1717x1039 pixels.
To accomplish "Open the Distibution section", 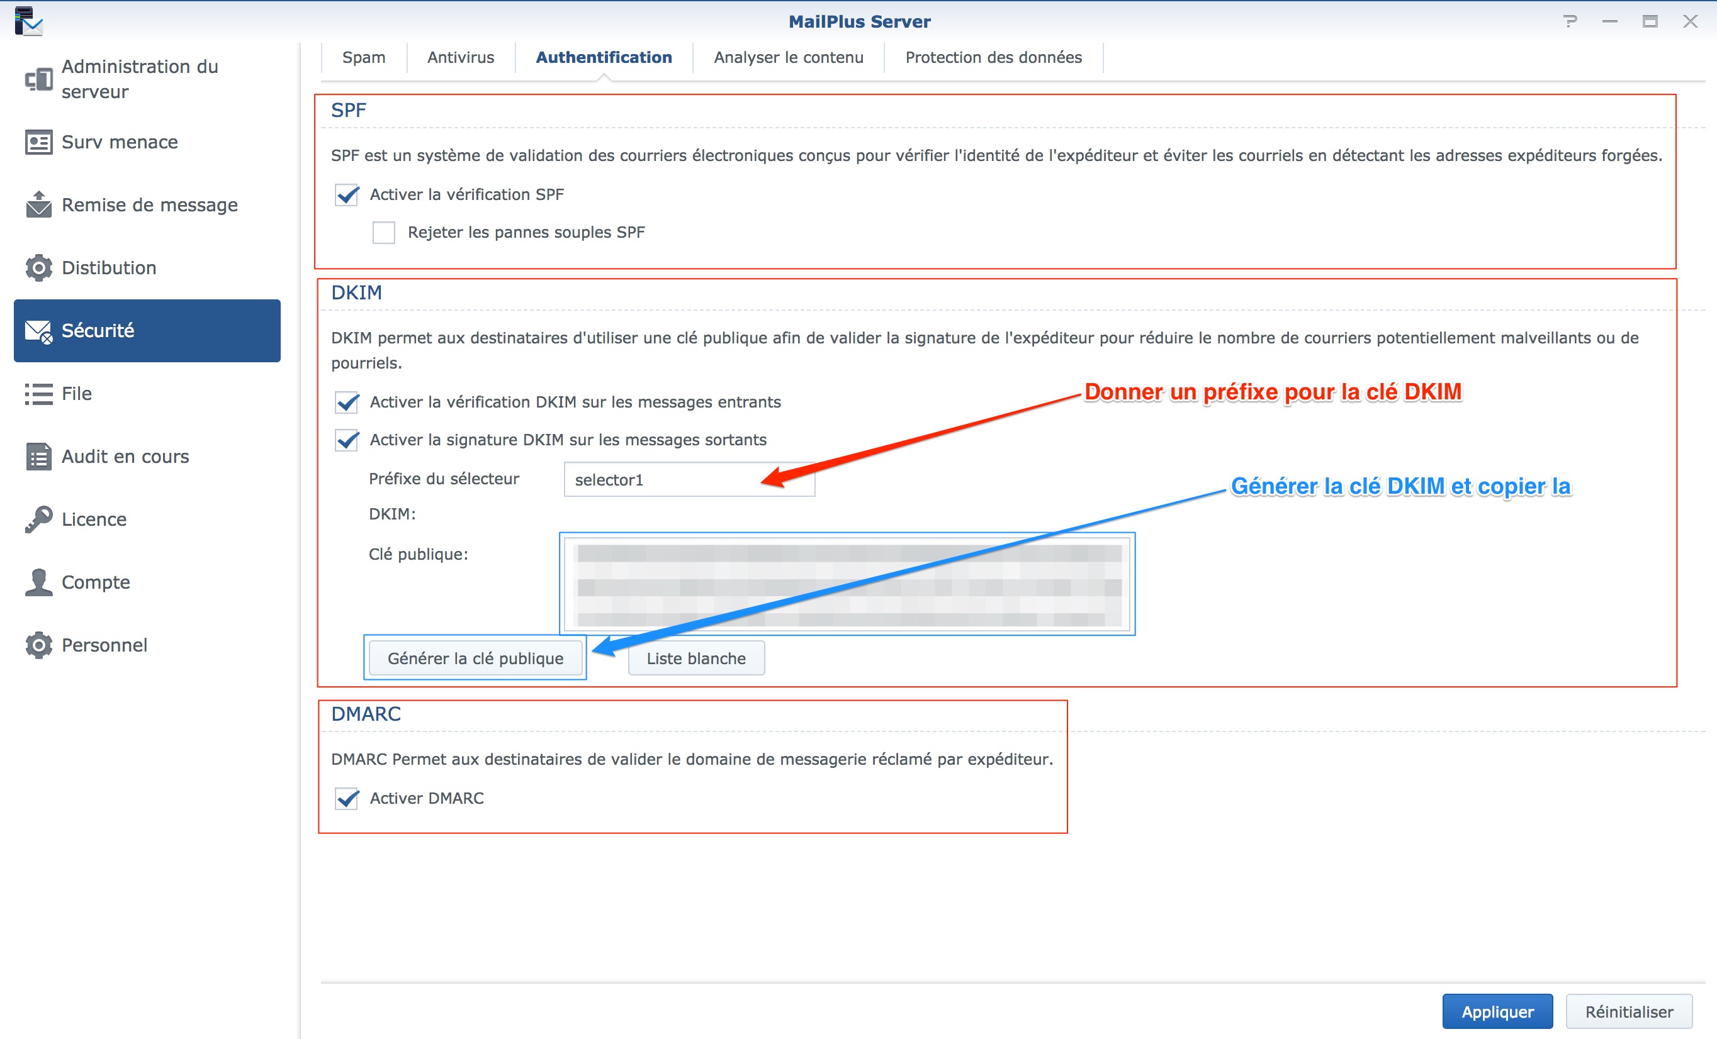I will click(x=147, y=268).
